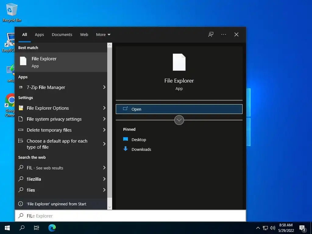Image resolution: width=312 pixels, height=234 pixels.
Task: Click the pinned Desktop icon
Action: (126, 139)
